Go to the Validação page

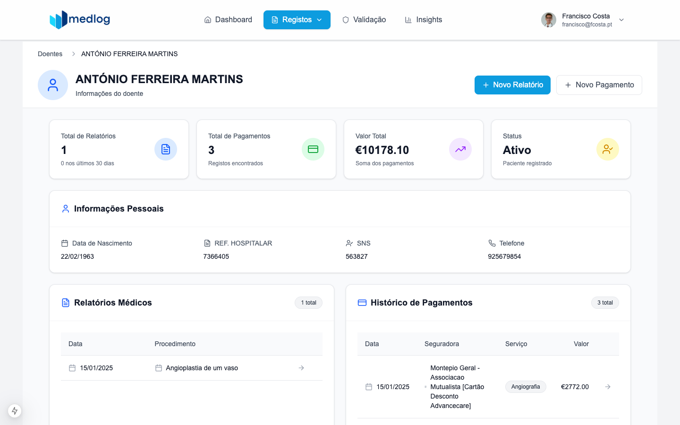tap(364, 20)
